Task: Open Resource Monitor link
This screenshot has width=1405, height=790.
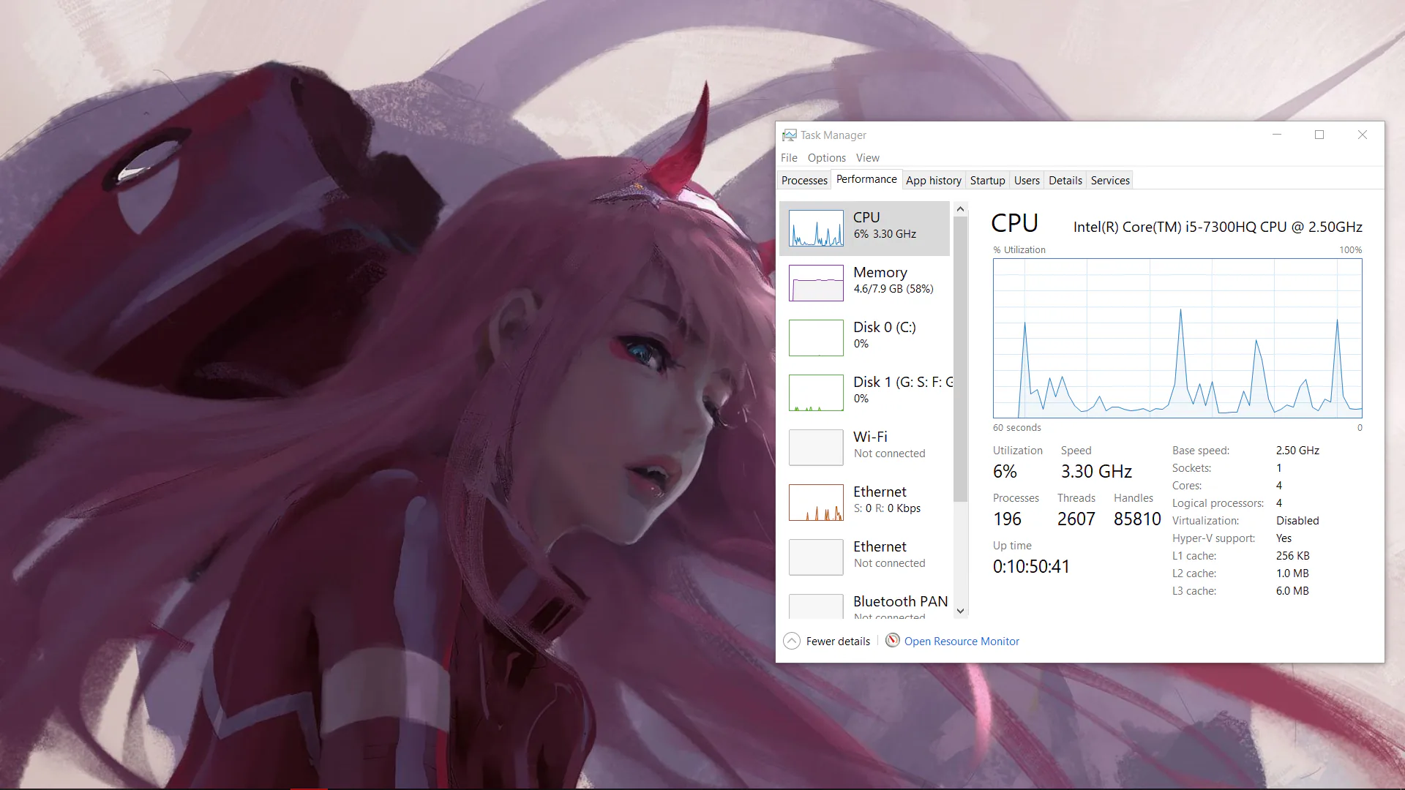Action: [x=962, y=642]
